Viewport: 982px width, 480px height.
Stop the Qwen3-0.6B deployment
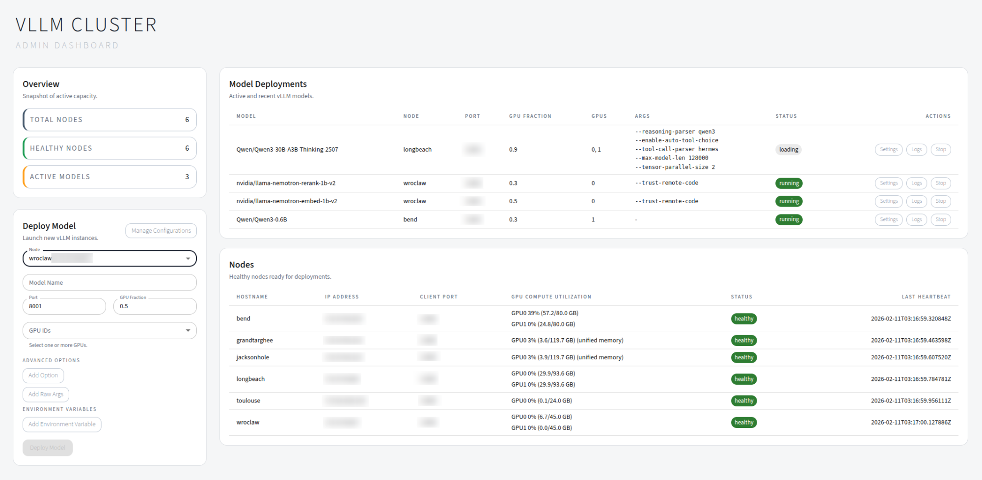click(941, 219)
